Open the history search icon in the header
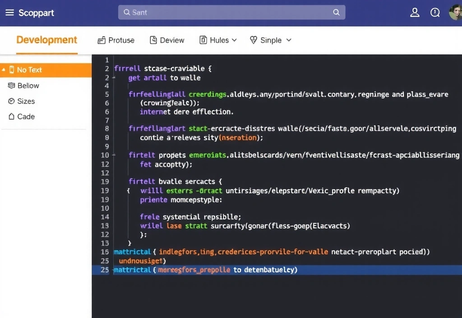The image size is (462, 318). point(434,13)
